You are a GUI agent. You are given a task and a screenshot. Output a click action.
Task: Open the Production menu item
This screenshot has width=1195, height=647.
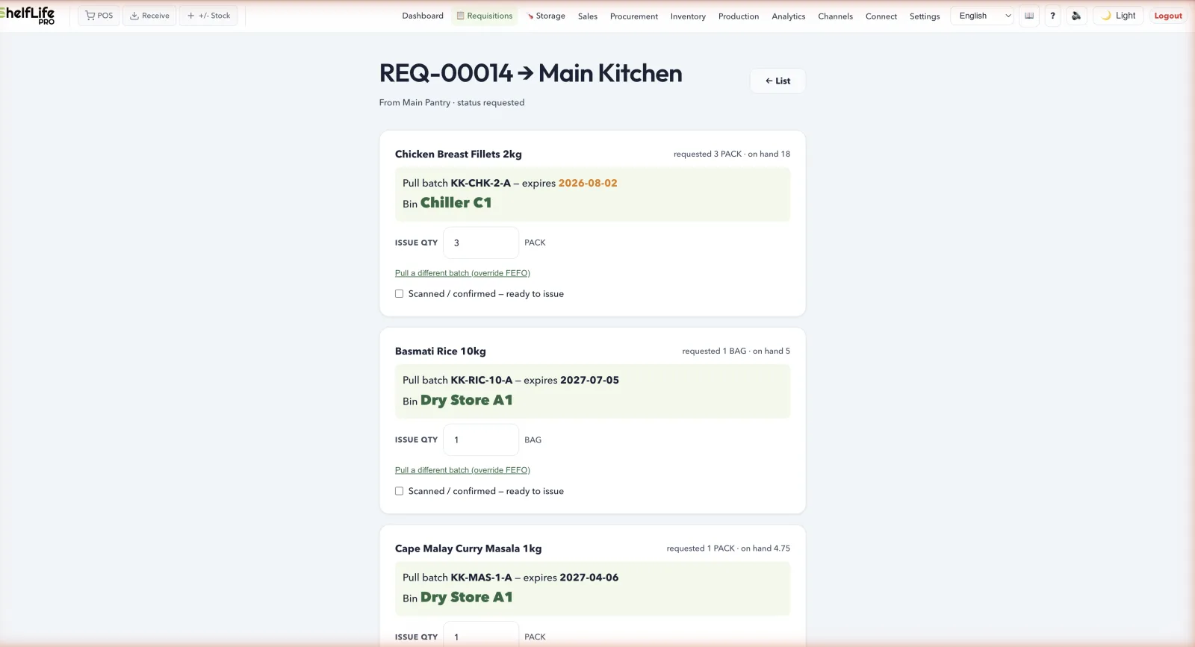pyautogui.click(x=739, y=16)
